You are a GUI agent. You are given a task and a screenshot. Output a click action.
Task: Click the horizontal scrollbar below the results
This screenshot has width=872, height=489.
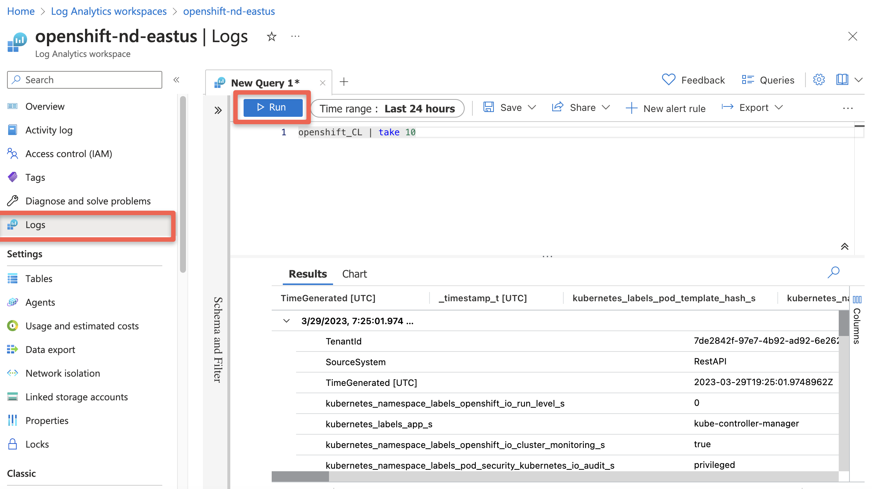[300, 477]
